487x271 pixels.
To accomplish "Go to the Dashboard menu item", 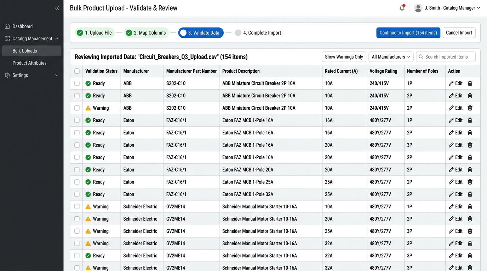I will 22,26.
